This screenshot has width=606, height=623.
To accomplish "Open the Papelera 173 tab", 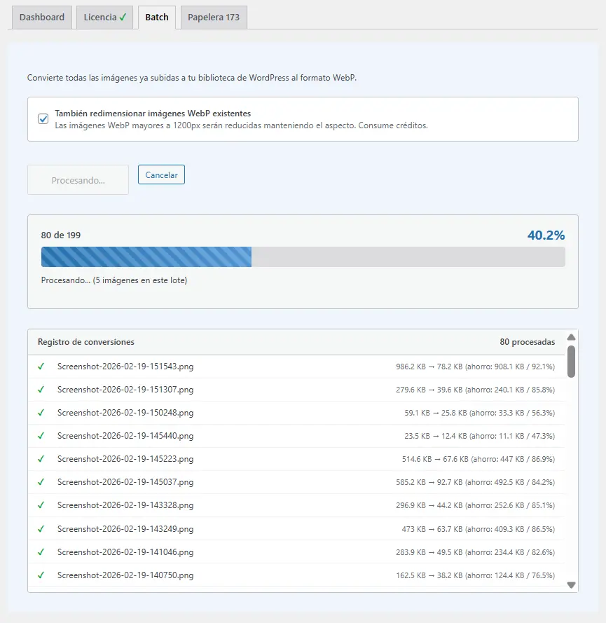I will point(213,17).
